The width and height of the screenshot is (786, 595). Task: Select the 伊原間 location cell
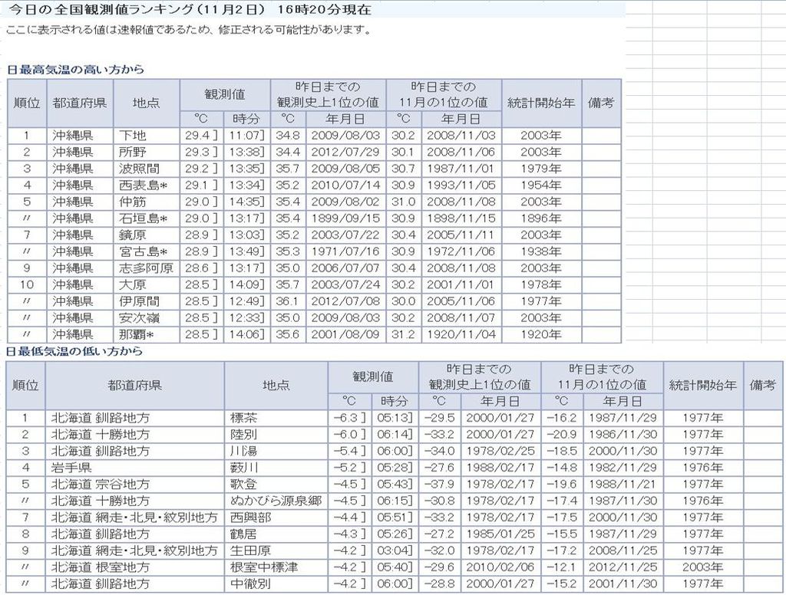(147, 301)
